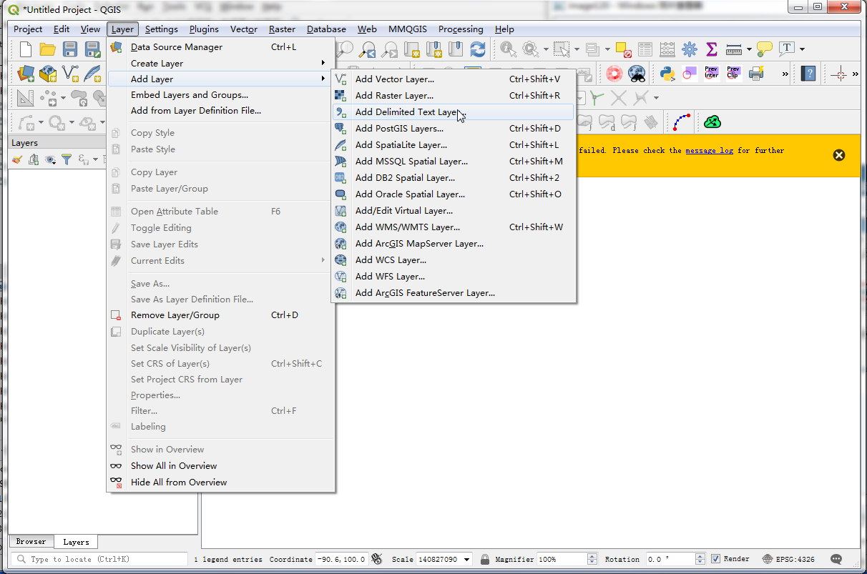Toggle the Render checkbox
The width and height of the screenshot is (867, 574).
(x=716, y=559)
